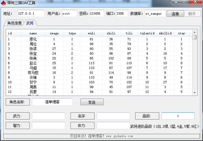203x141 pixels.
Task: Select the row named 甘宁
Action: (99, 82)
